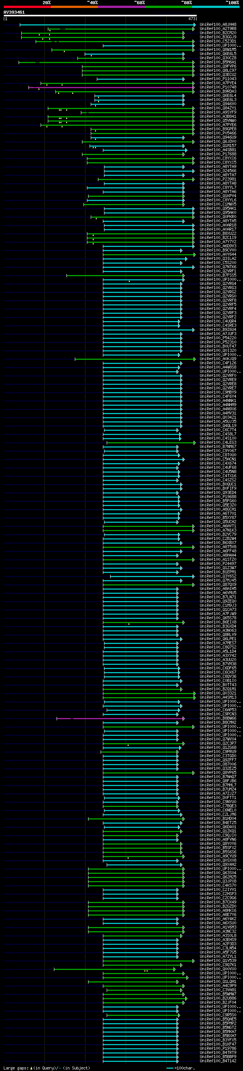243x1071 pixels.
Task: Click the orange ~40% identity legend segment
Action: (x=74, y=7)
